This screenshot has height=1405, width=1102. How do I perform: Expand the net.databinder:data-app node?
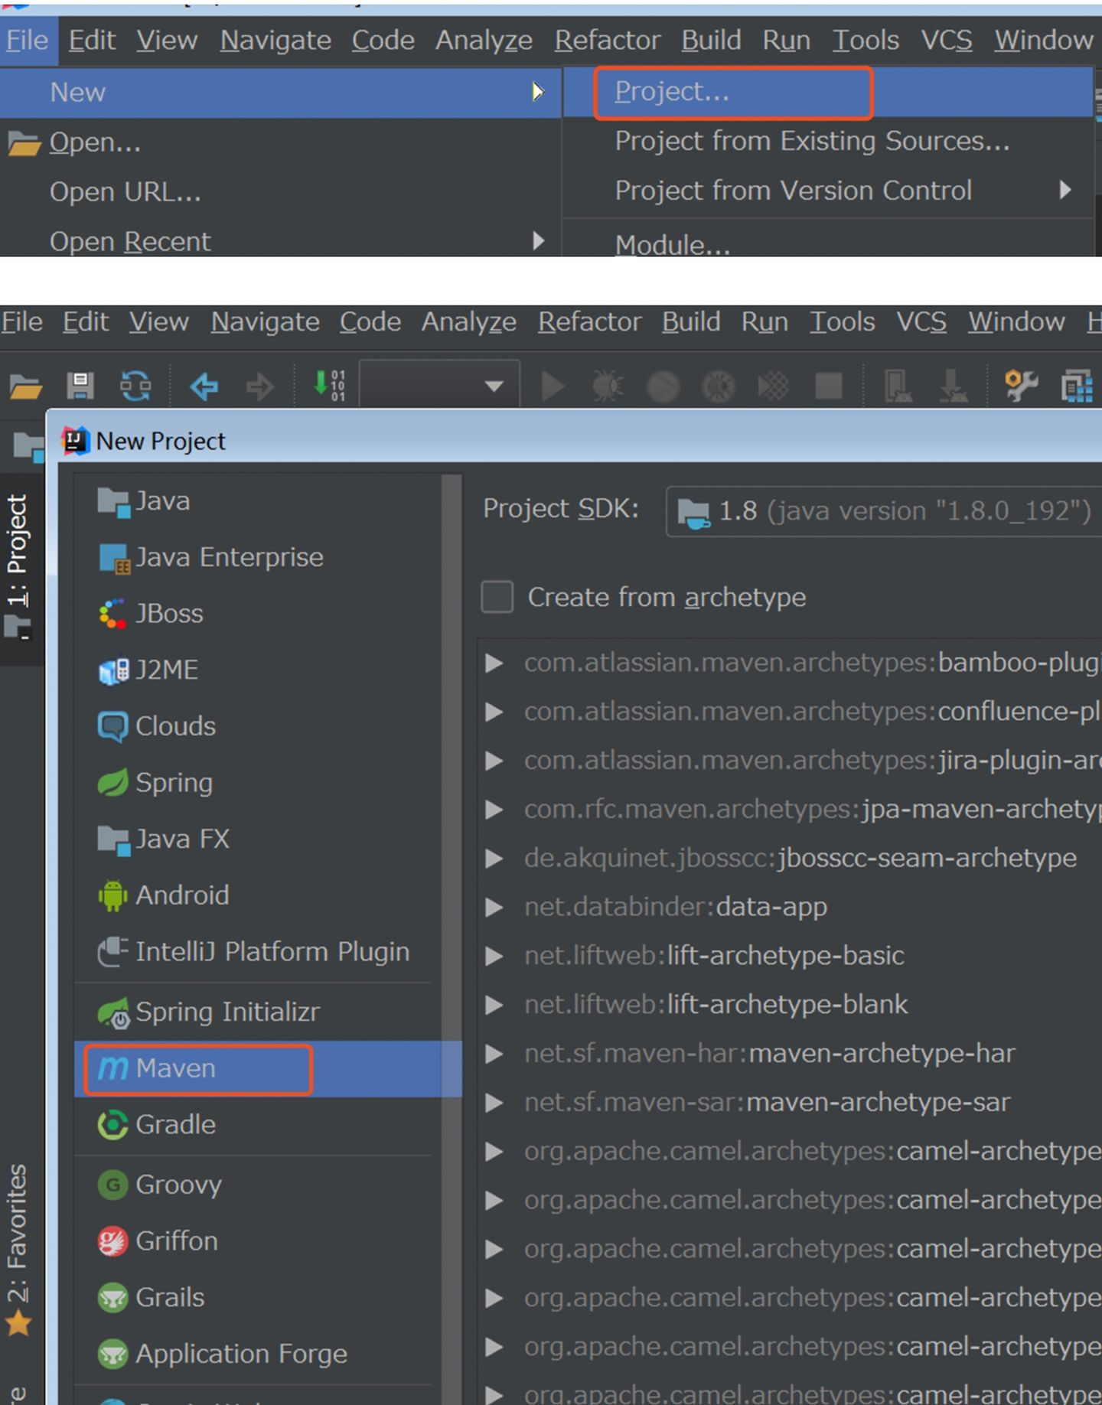[494, 908]
